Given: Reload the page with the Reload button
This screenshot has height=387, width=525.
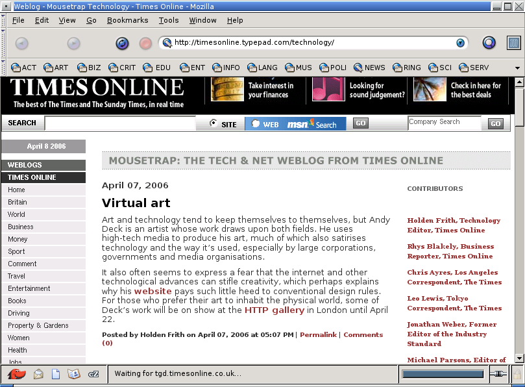Looking at the screenshot, I should tap(122, 44).
